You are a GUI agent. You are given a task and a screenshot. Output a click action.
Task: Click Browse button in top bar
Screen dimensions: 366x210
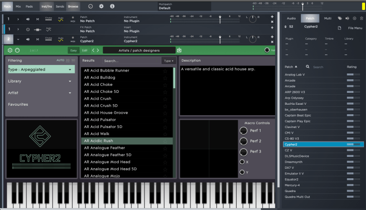73,6
